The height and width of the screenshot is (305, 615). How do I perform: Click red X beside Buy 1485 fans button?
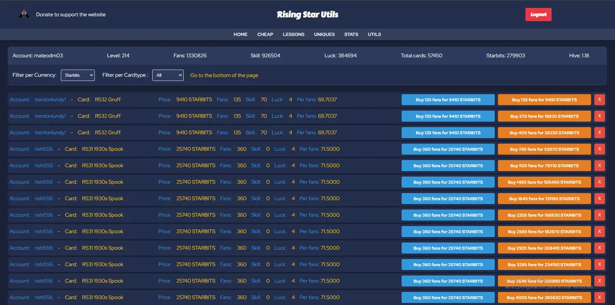click(600, 182)
